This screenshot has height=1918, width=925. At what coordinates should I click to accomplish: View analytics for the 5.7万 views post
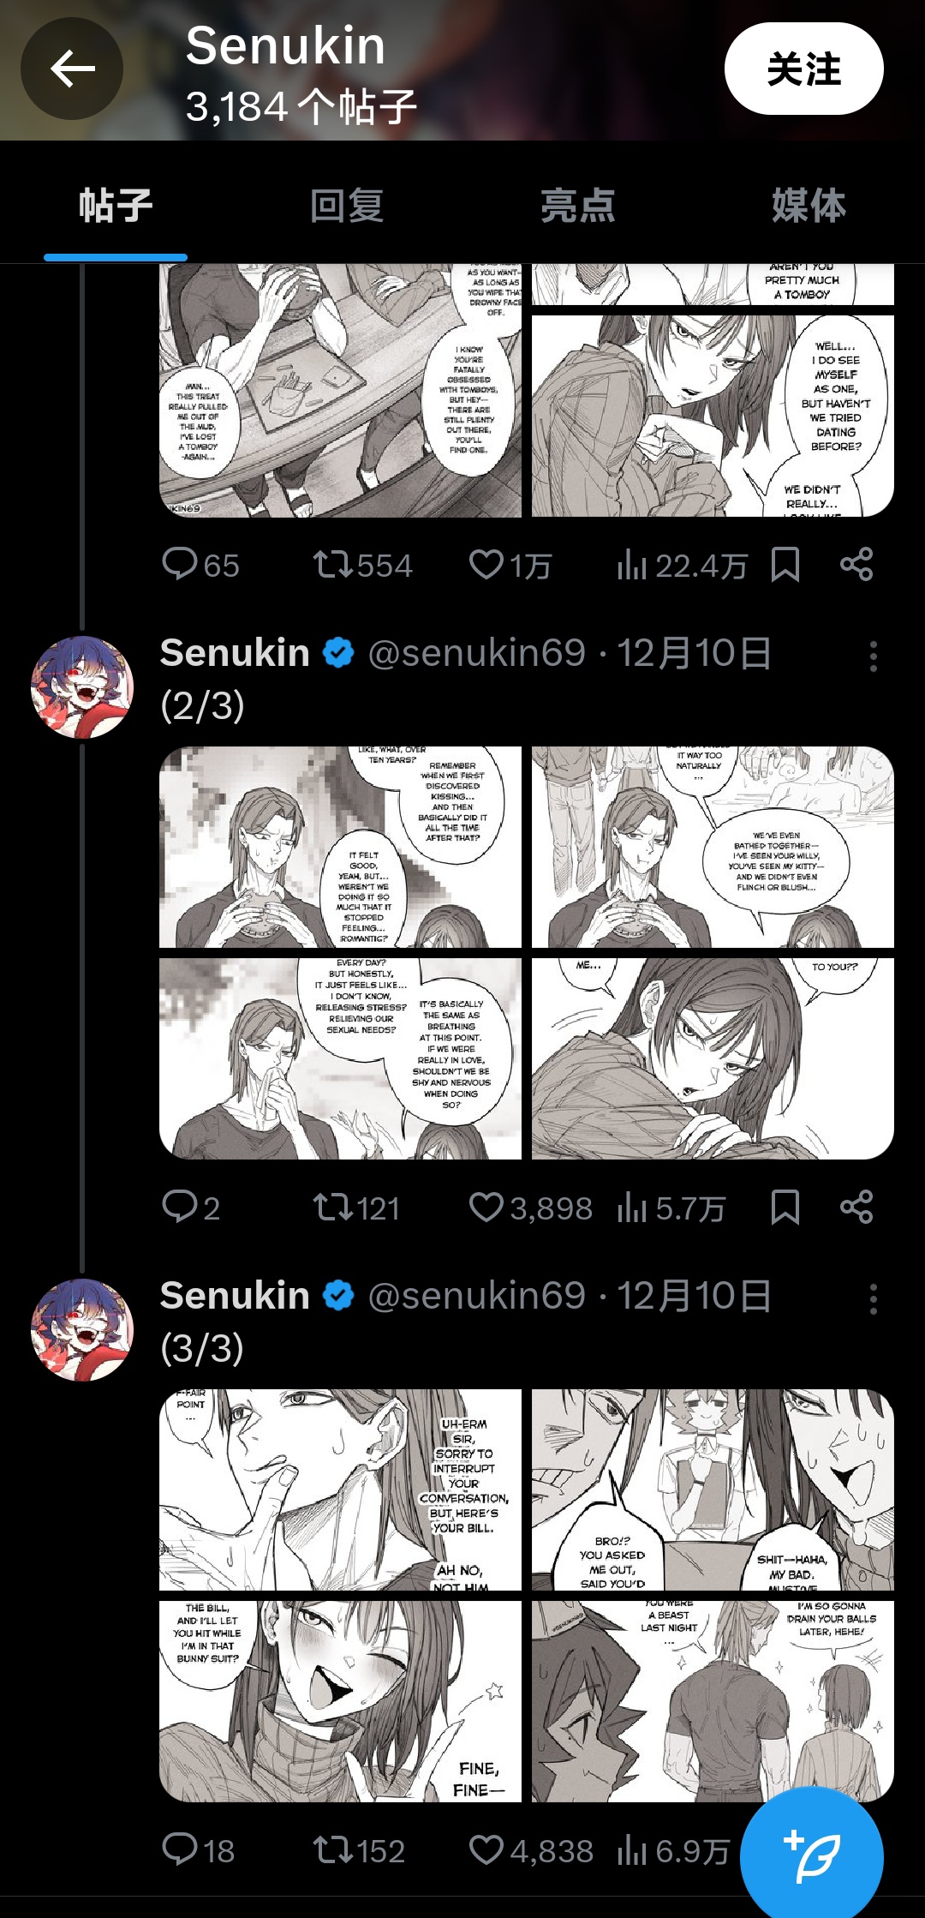coord(632,1207)
